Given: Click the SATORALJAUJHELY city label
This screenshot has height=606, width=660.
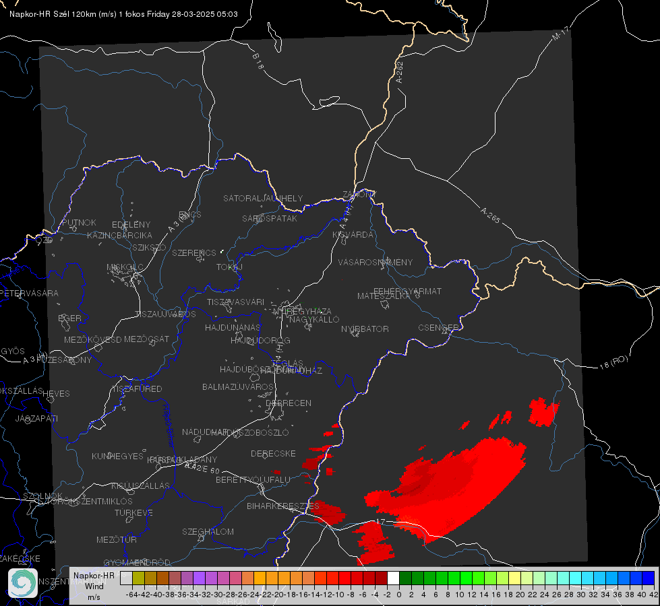Looking at the screenshot, I should (263, 198).
